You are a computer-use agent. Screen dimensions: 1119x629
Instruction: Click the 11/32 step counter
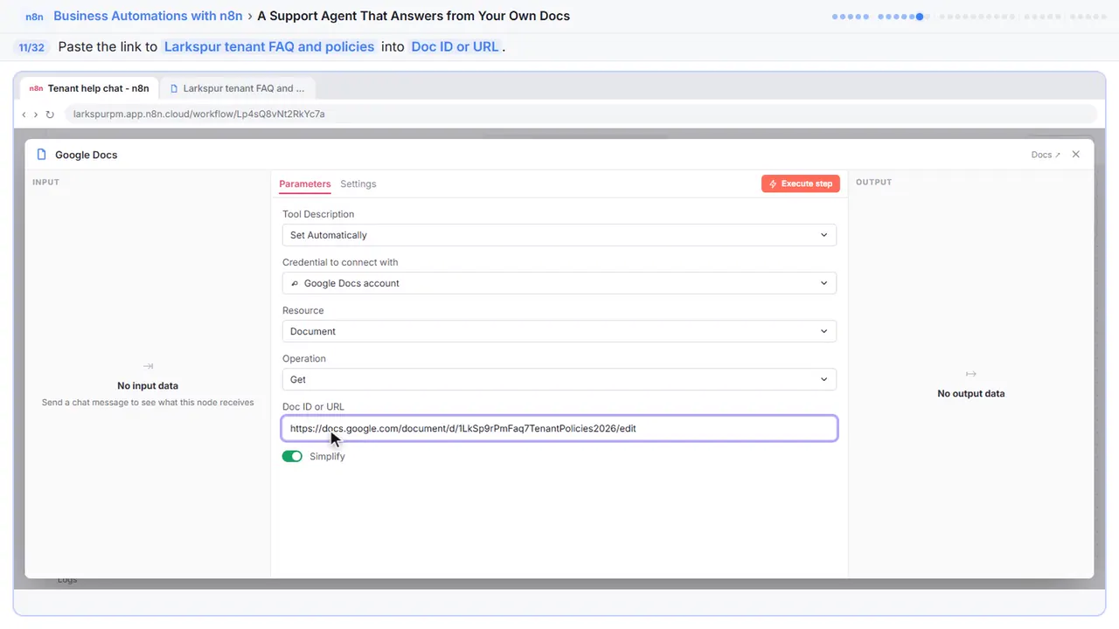pyautogui.click(x=31, y=47)
